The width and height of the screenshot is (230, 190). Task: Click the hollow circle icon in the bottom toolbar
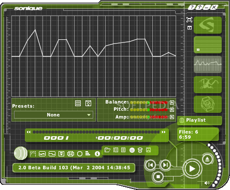pyautogui.click(x=80, y=154)
